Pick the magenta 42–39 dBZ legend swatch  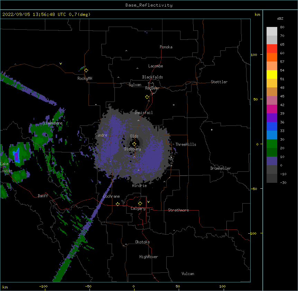click(272, 109)
